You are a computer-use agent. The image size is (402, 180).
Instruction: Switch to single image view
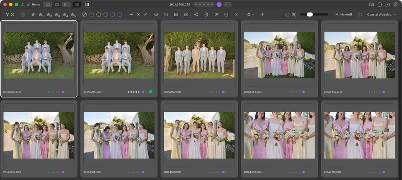coord(48,4)
